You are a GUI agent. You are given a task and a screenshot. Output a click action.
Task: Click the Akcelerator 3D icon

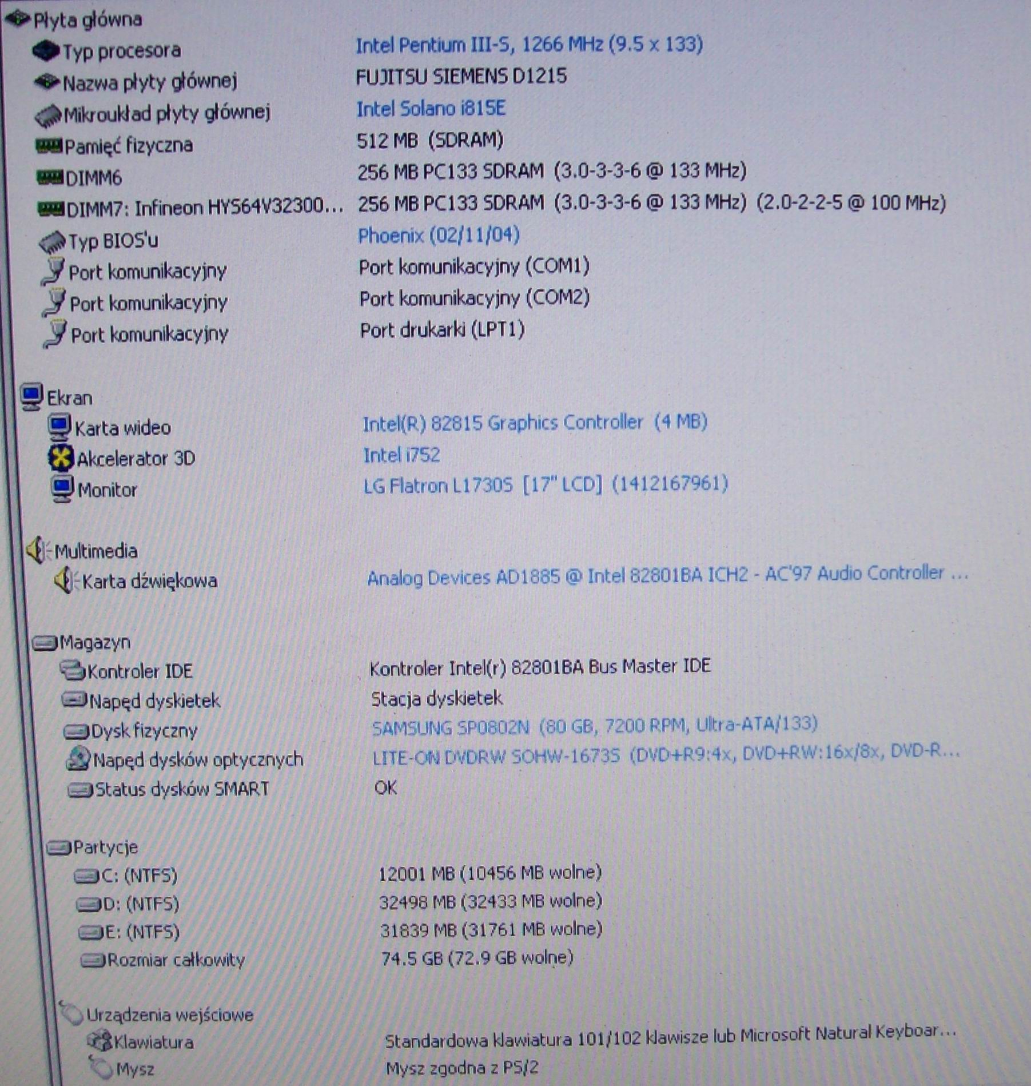[x=61, y=458]
